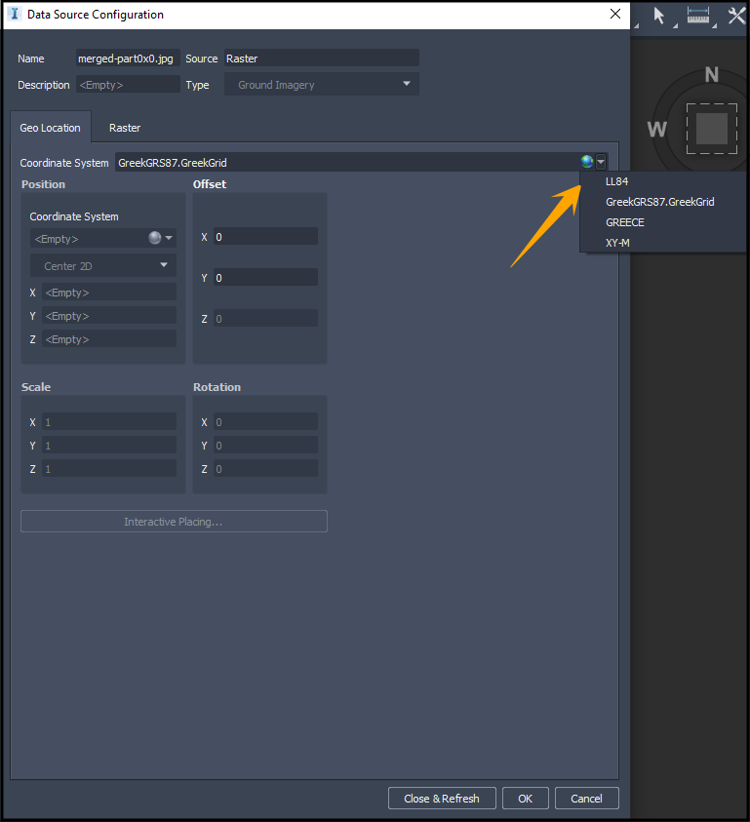Screen dimensions: 750x822
Task: Click the Name input field
Action: 128,59
